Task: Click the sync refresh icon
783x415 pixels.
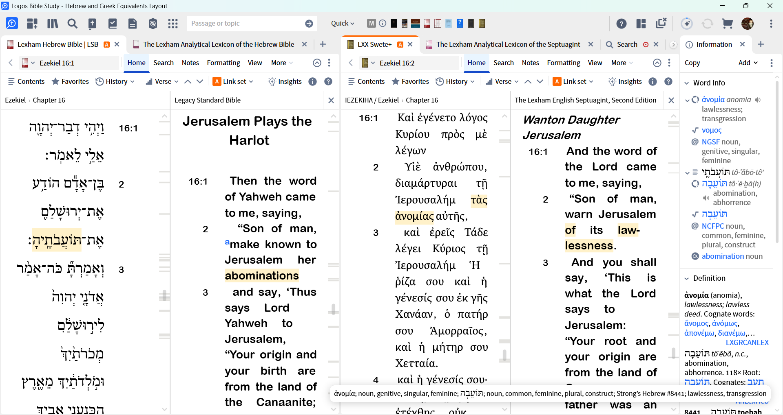Action: point(708,24)
